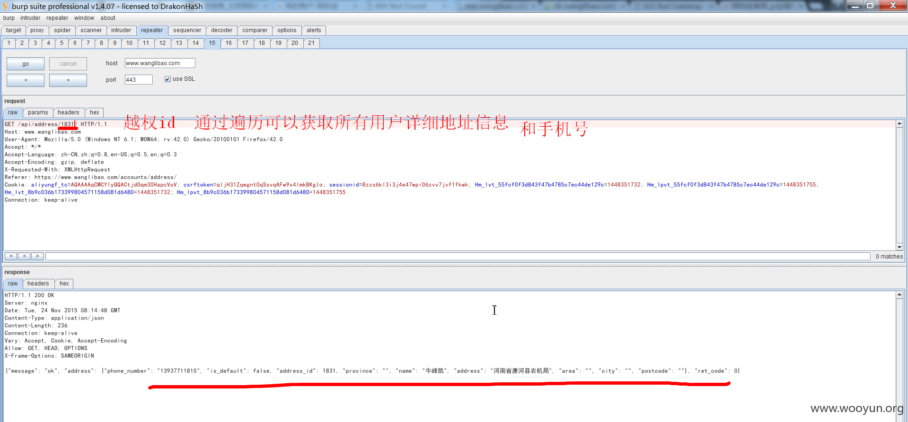
Task: Select the response raw tab
Action: click(13, 284)
